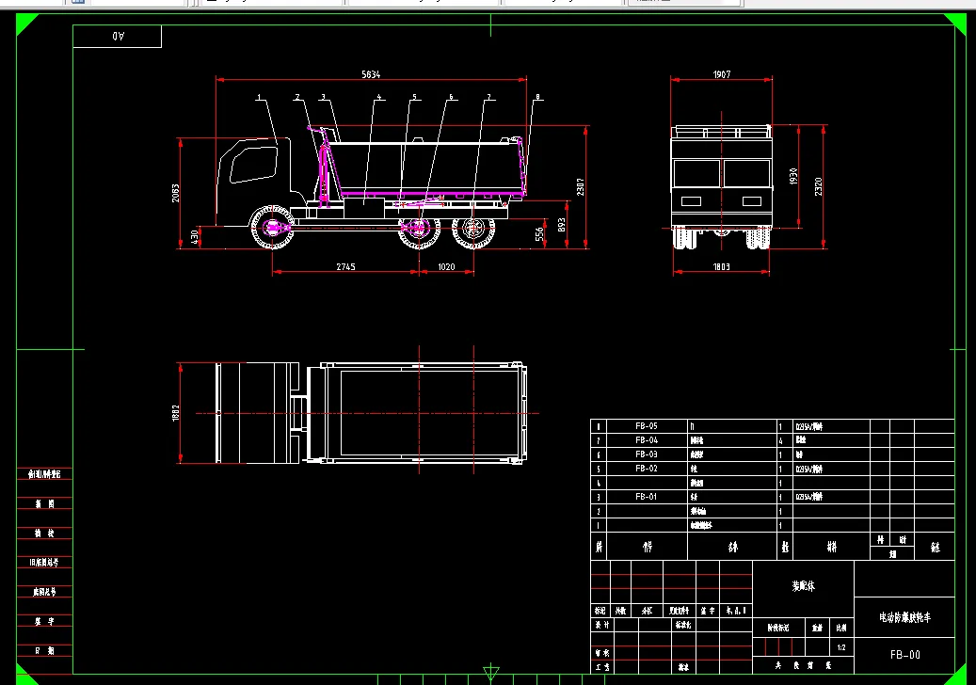Click the 2063 cab height dimension
Viewport: 976px width, 685px height.
tap(176, 193)
